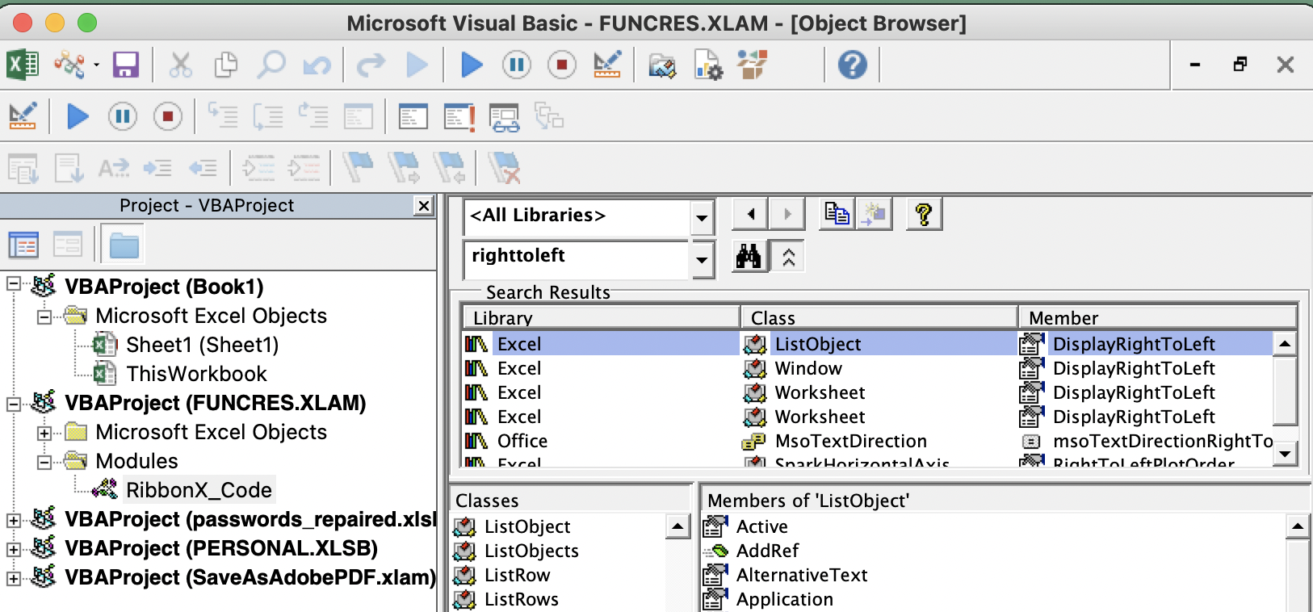This screenshot has height=612, width=1313.
Task: Click the Break pause button in top toolbar
Action: pyautogui.click(x=517, y=64)
